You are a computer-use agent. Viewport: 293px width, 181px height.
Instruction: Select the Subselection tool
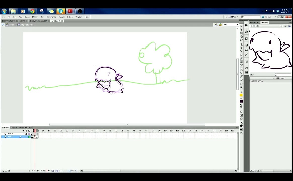pos(241,30)
